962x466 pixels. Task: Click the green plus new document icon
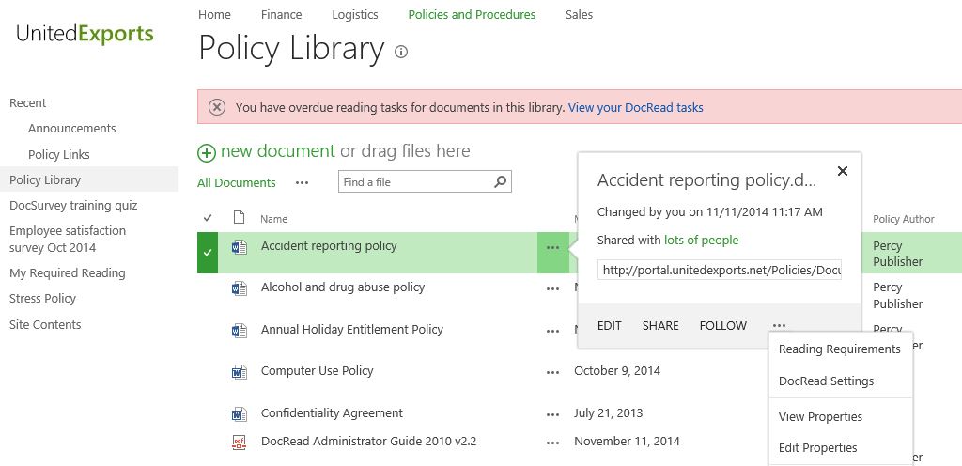(206, 152)
